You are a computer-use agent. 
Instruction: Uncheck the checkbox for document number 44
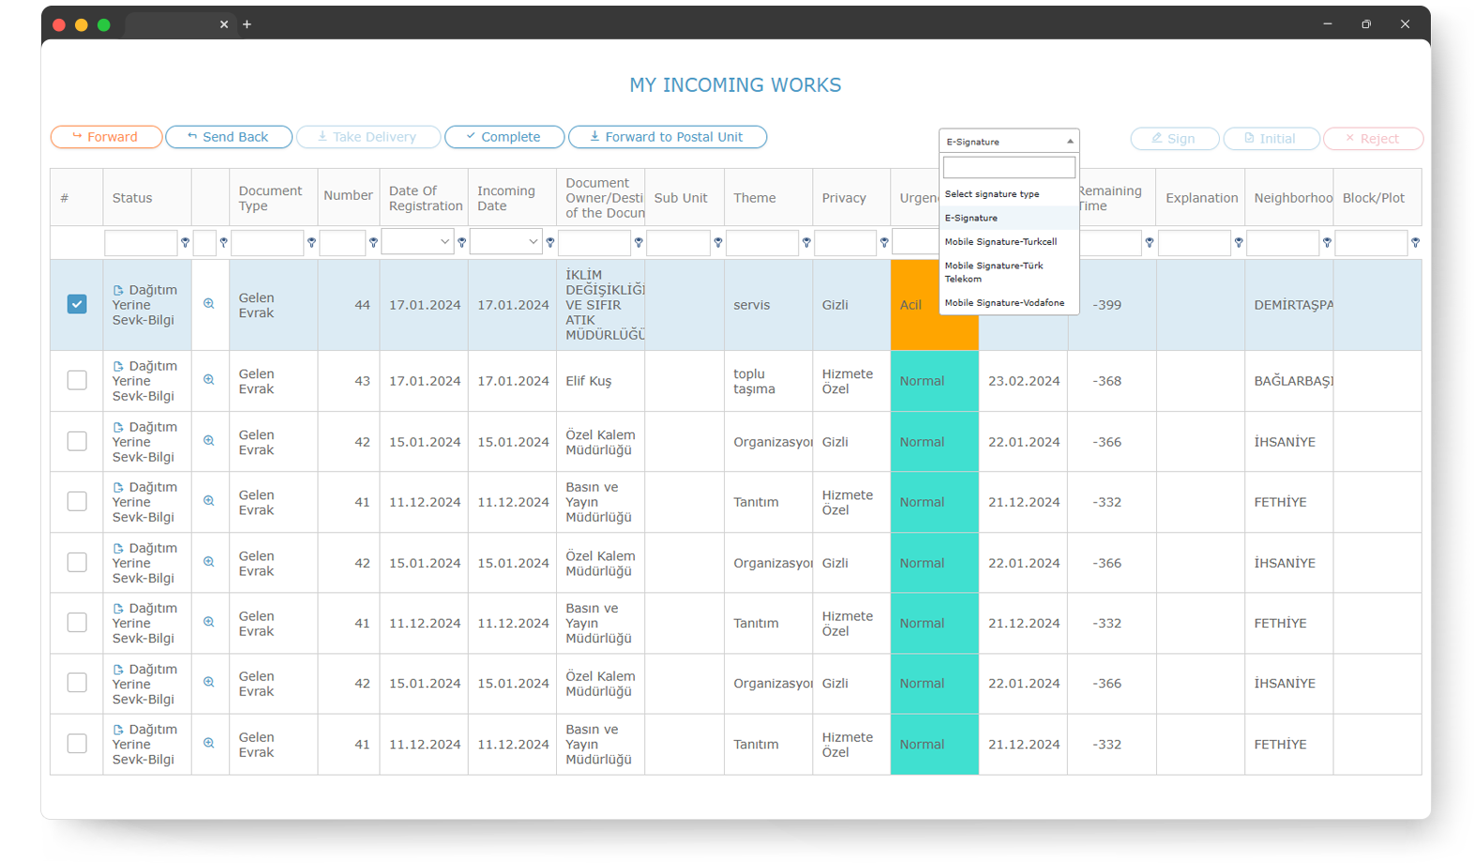click(77, 304)
